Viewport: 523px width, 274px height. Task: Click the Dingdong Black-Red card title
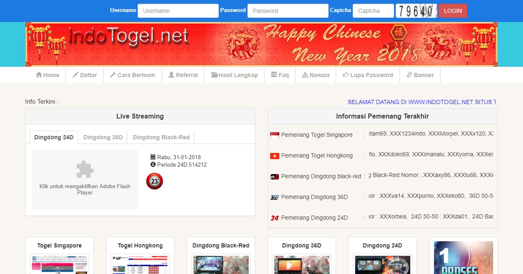(x=221, y=245)
